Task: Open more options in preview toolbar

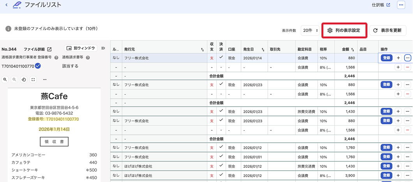Action: tap(45, 80)
